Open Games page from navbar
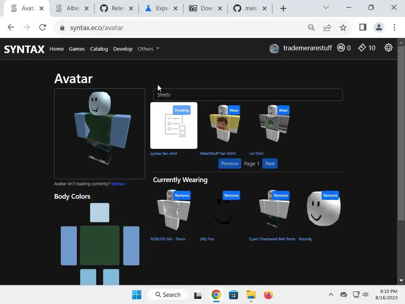 click(77, 49)
